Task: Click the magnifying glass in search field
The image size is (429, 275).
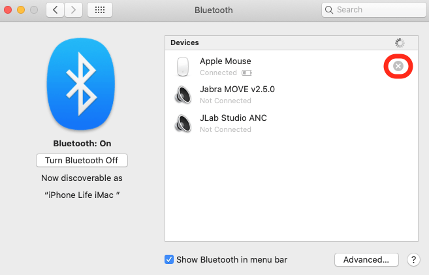Action: (330, 10)
